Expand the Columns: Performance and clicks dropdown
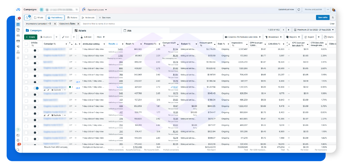Screen dimensions: 350x166 tap(243, 37)
